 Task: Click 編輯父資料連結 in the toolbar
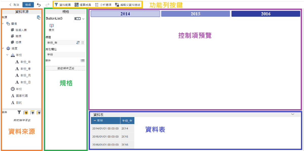(x=127, y=5)
